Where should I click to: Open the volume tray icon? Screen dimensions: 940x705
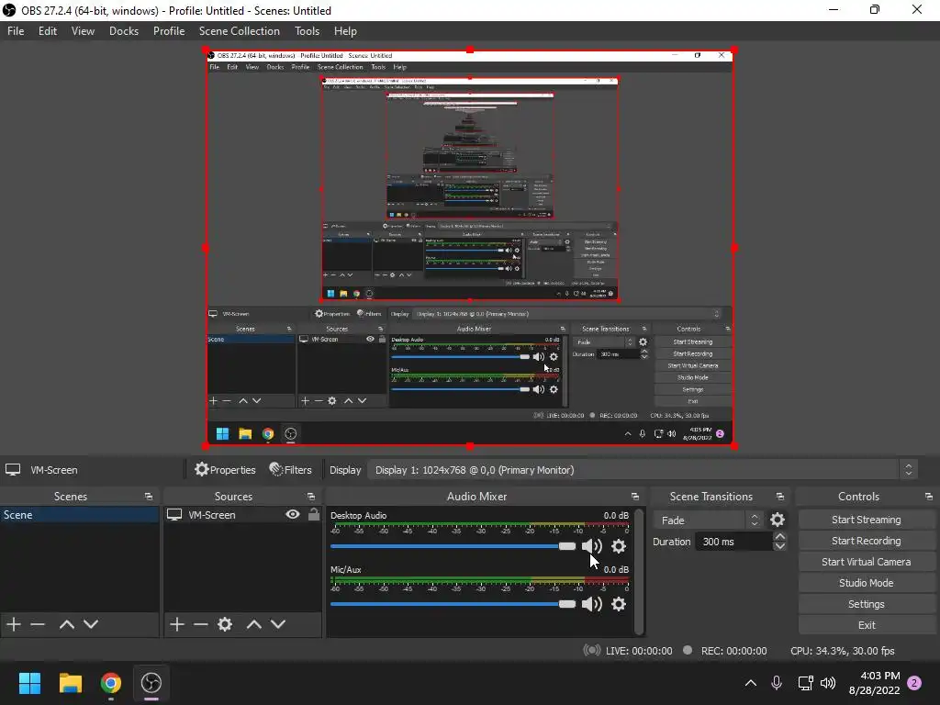[828, 683]
